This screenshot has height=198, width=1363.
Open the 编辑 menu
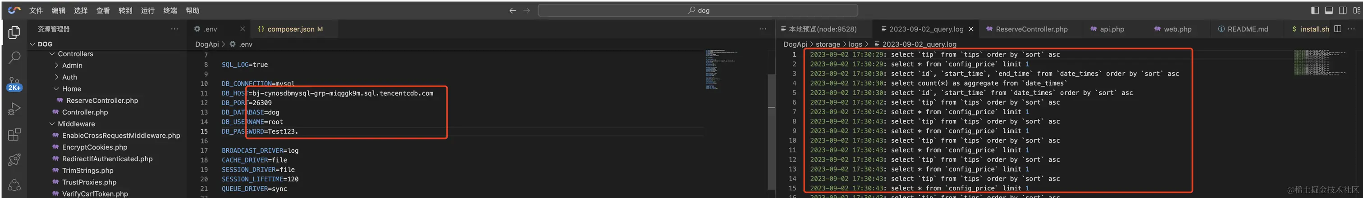(58, 10)
